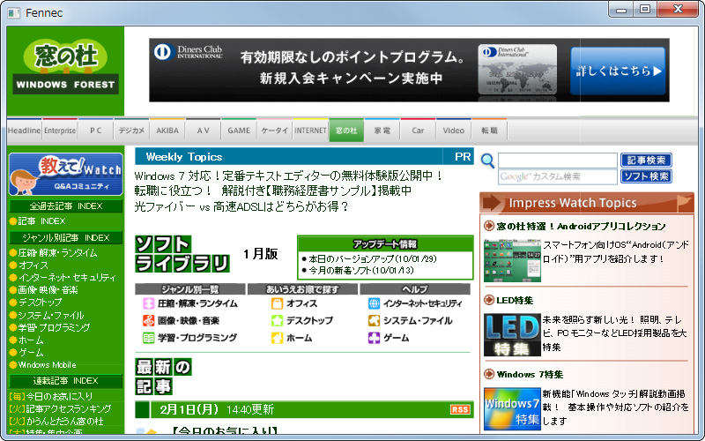Click the blue インターネット・セキュリティ globe icon
Image resolution: width=705 pixels, height=441 pixels.
pyautogui.click(x=374, y=303)
